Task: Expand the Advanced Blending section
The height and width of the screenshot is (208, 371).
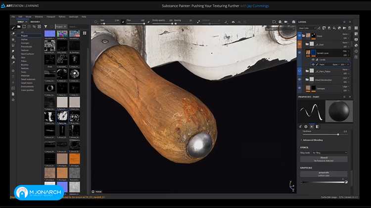Action: 313,140
